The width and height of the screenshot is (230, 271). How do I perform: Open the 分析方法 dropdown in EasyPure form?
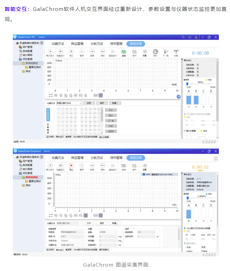point(72,241)
